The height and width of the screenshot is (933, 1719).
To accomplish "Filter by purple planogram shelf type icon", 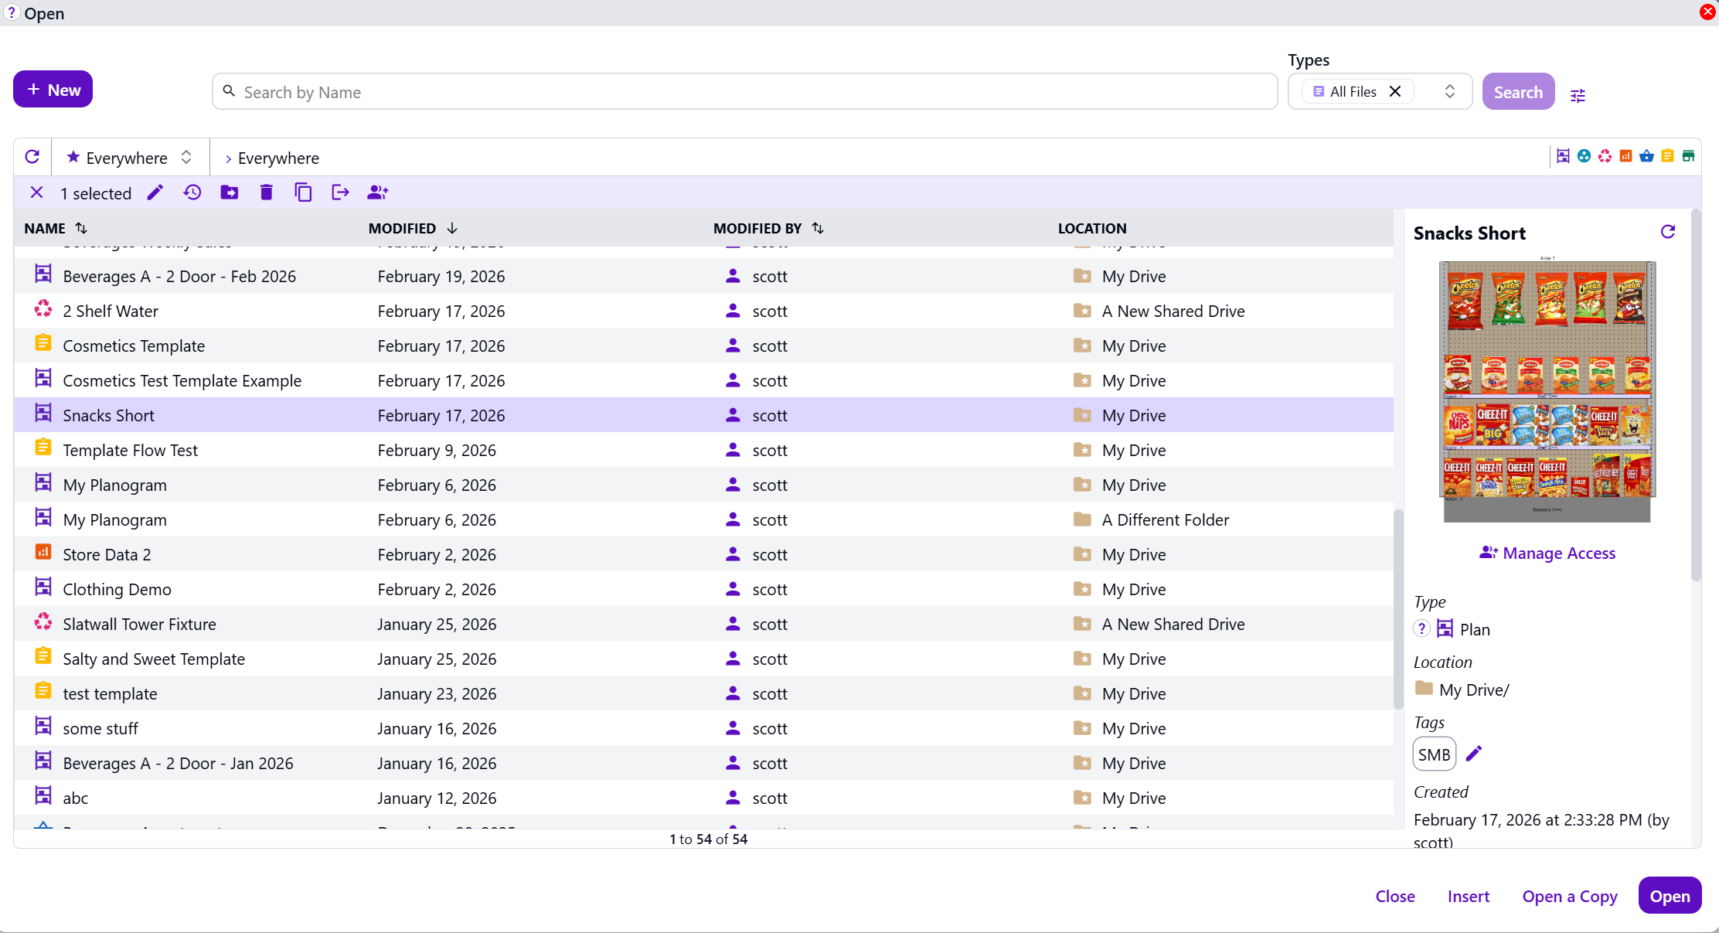I will coord(1563,156).
